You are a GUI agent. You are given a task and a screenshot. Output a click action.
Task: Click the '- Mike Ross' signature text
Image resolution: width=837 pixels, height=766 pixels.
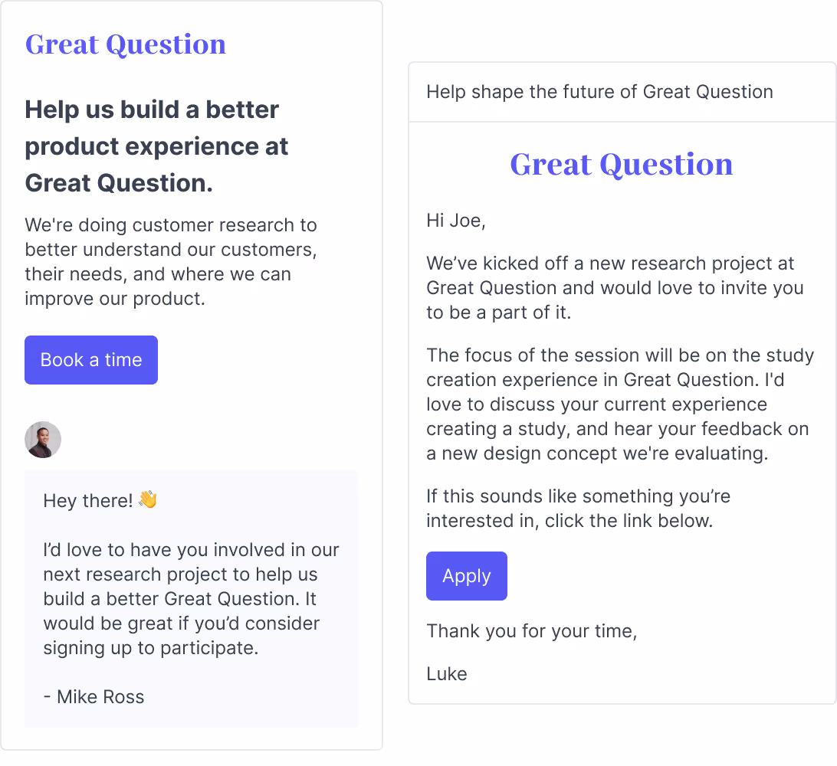point(94,696)
